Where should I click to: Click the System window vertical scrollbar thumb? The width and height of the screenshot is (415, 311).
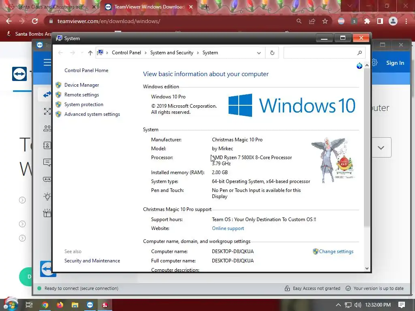pyautogui.click(x=367, y=147)
